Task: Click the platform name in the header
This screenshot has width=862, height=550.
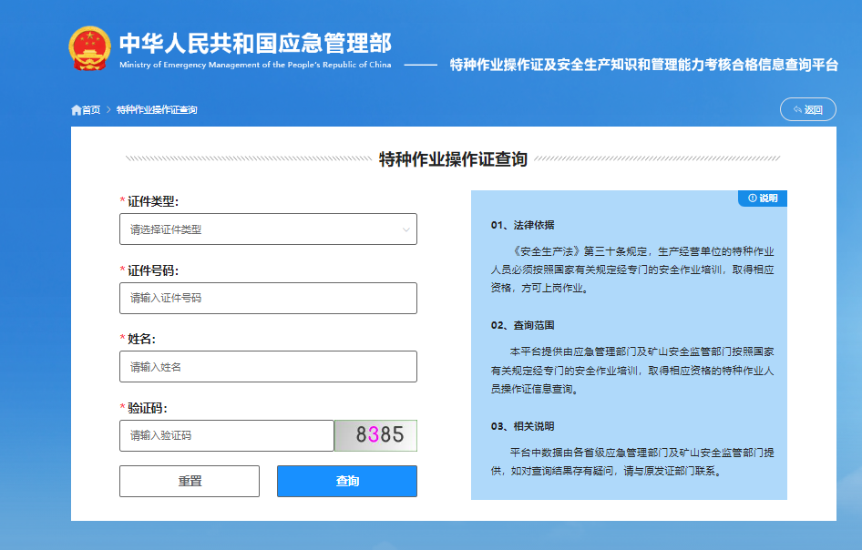Action: (644, 65)
